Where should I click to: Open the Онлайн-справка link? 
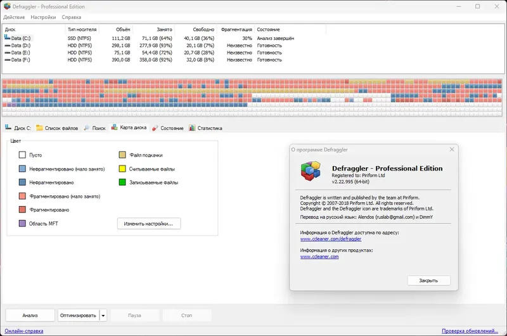[x=24, y=331]
